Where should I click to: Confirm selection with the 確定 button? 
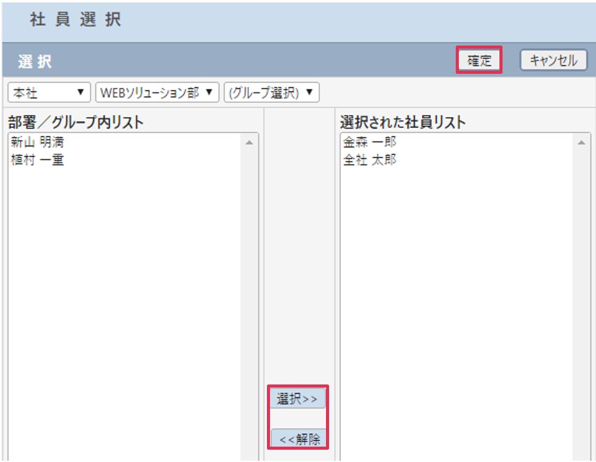coord(479,60)
